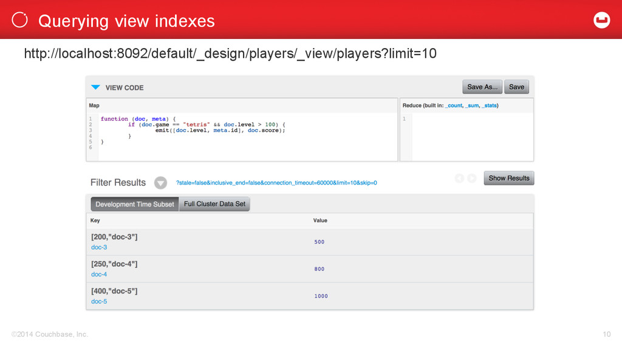Go to next results page arrow

click(471, 178)
